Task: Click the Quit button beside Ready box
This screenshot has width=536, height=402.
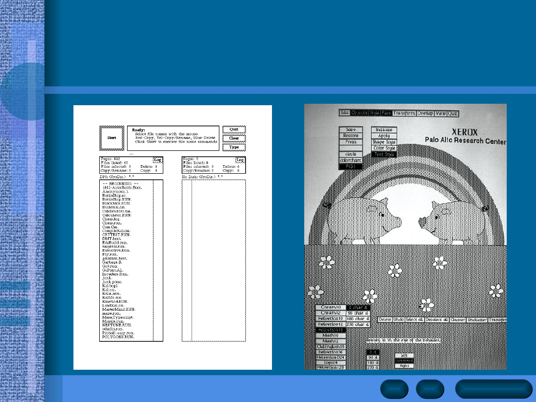Action: [234, 130]
